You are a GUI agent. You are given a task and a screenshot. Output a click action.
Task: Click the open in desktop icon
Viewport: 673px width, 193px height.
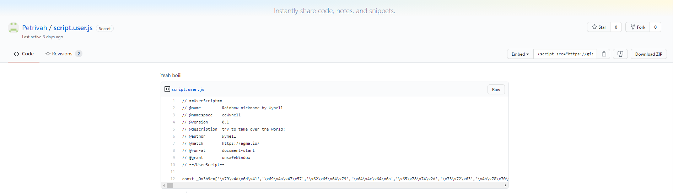[620, 54]
